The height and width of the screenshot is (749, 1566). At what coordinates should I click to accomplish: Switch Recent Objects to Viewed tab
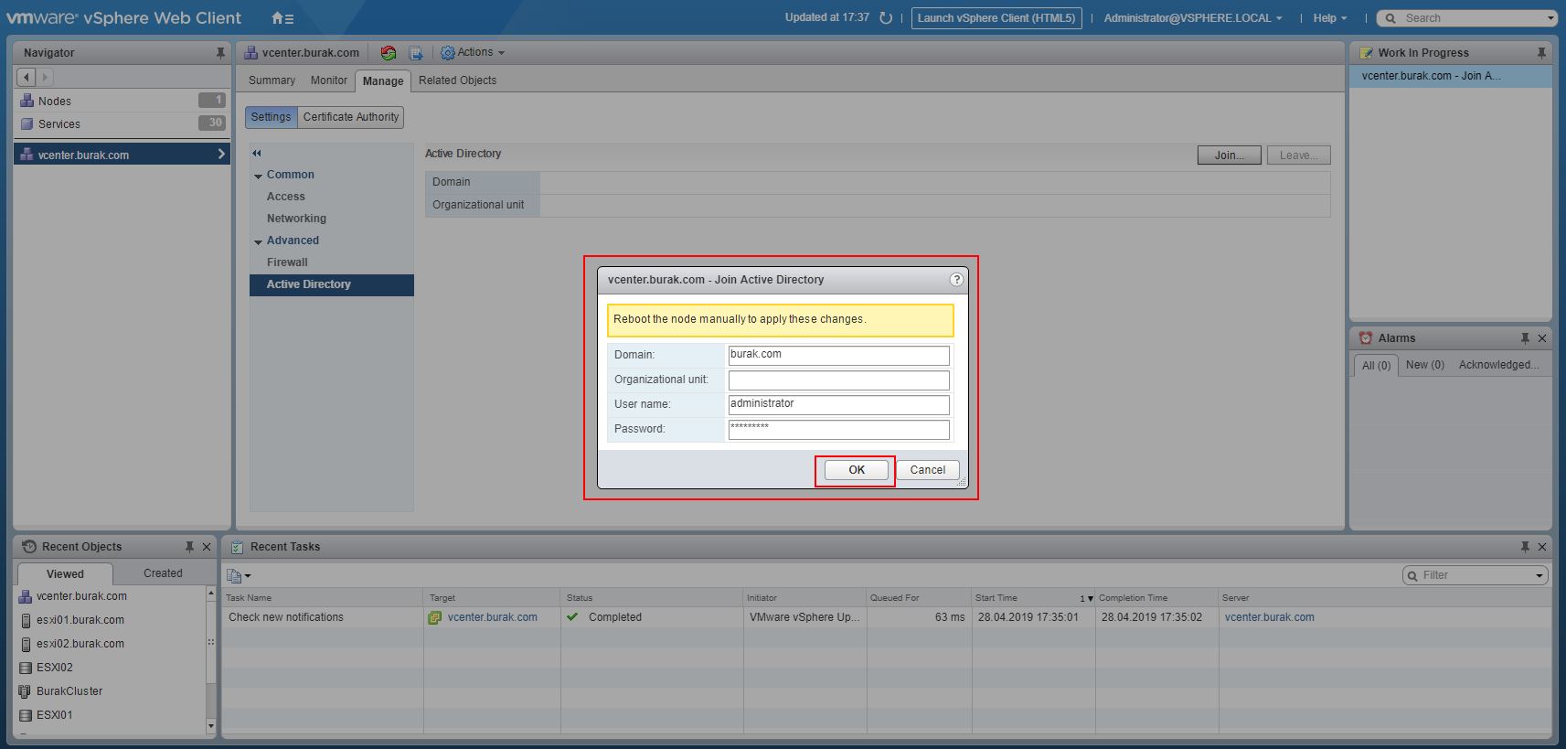[x=65, y=574]
